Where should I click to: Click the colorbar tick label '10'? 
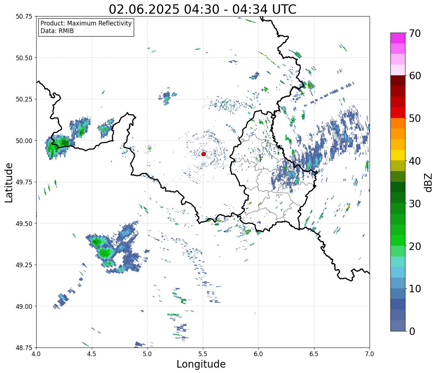pos(414,289)
